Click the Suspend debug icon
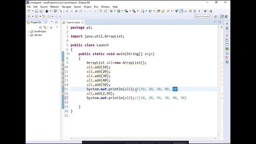The width and height of the screenshot is (256, 144). 72,11
